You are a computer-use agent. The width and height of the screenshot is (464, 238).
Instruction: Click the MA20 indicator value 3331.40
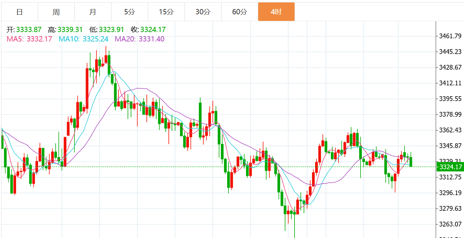(x=152, y=39)
